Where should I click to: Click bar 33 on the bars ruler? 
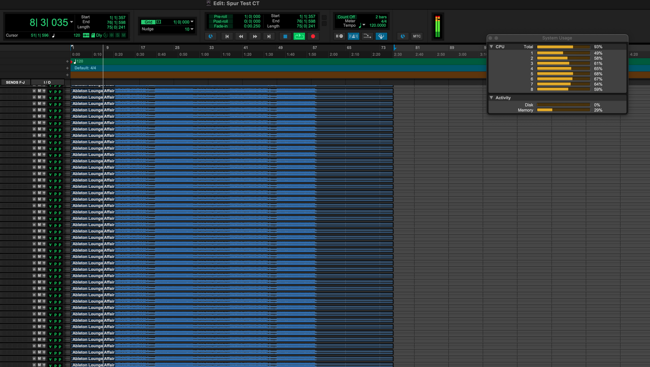(x=212, y=48)
